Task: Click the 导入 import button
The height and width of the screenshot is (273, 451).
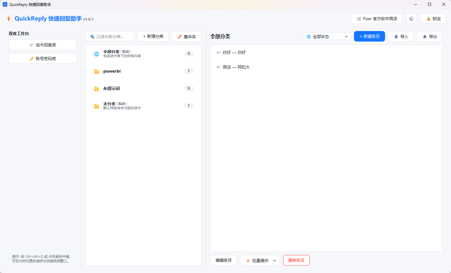Action: (401, 36)
